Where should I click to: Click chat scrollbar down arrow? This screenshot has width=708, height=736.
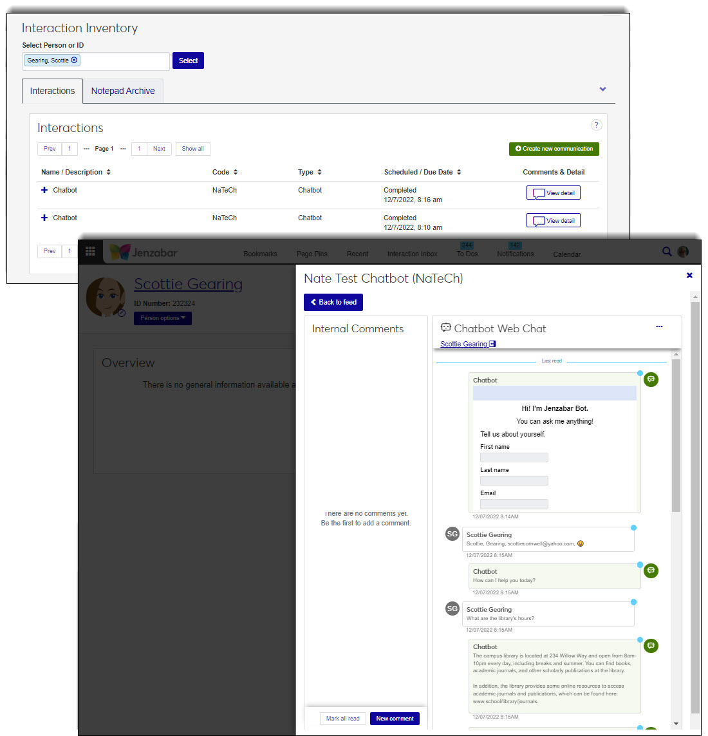[676, 724]
